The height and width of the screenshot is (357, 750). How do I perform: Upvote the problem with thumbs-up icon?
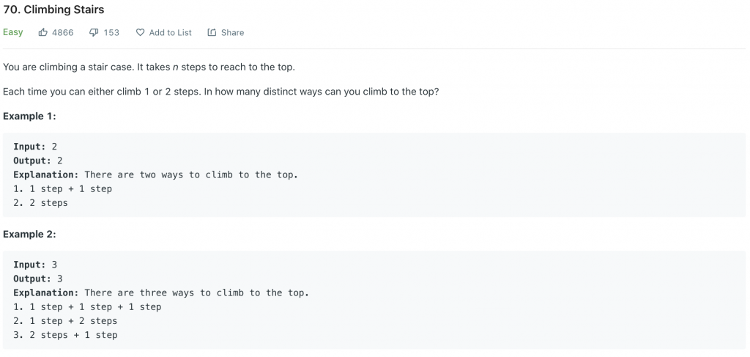[x=43, y=32]
